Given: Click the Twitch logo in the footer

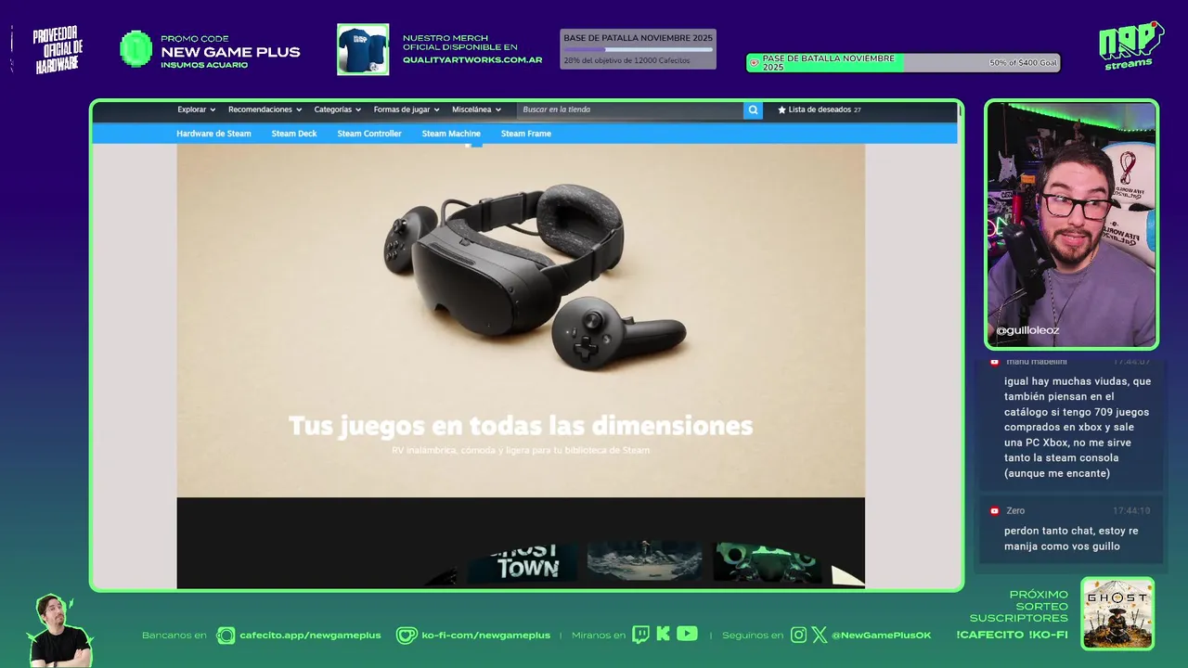Looking at the screenshot, I should coord(640,635).
